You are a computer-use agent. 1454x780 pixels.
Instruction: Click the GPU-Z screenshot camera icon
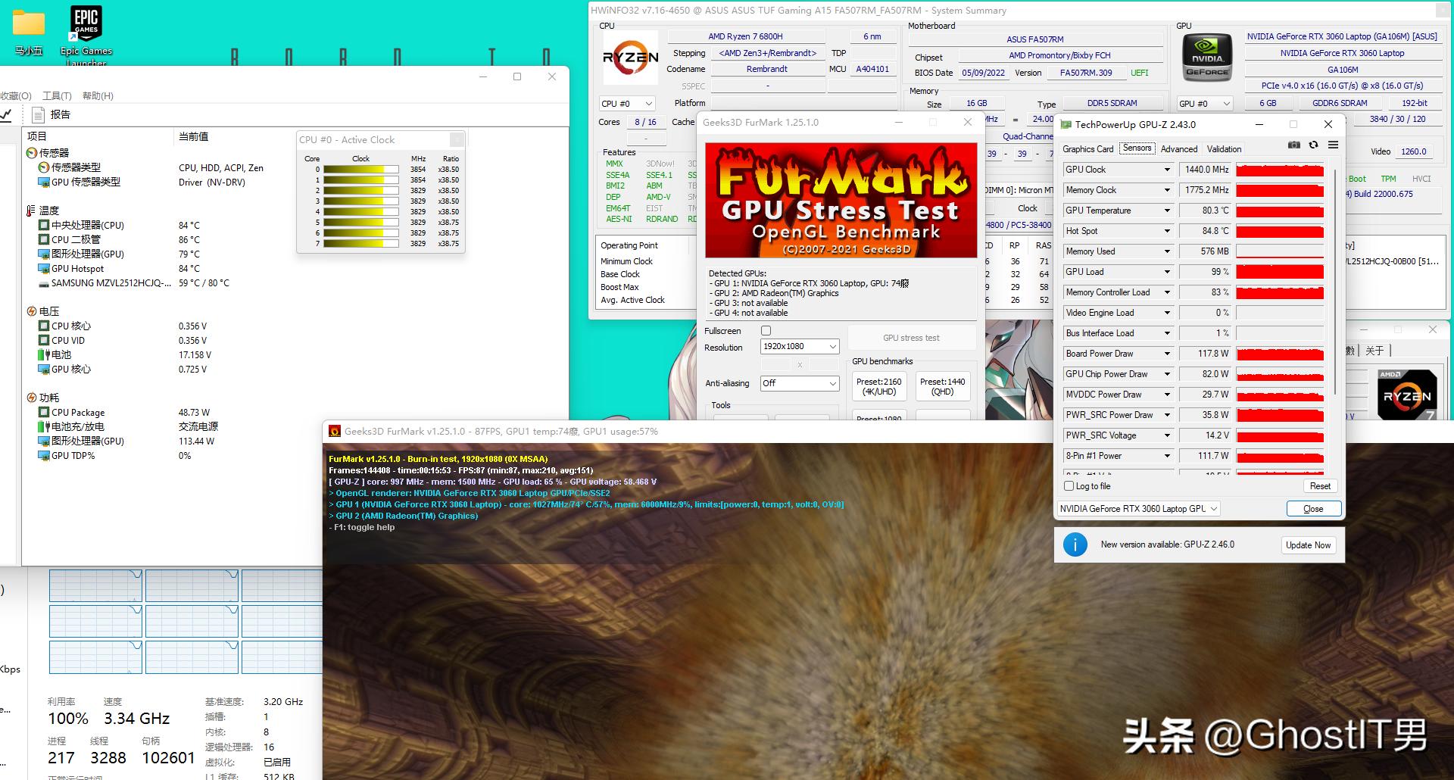click(x=1294, y=145)
